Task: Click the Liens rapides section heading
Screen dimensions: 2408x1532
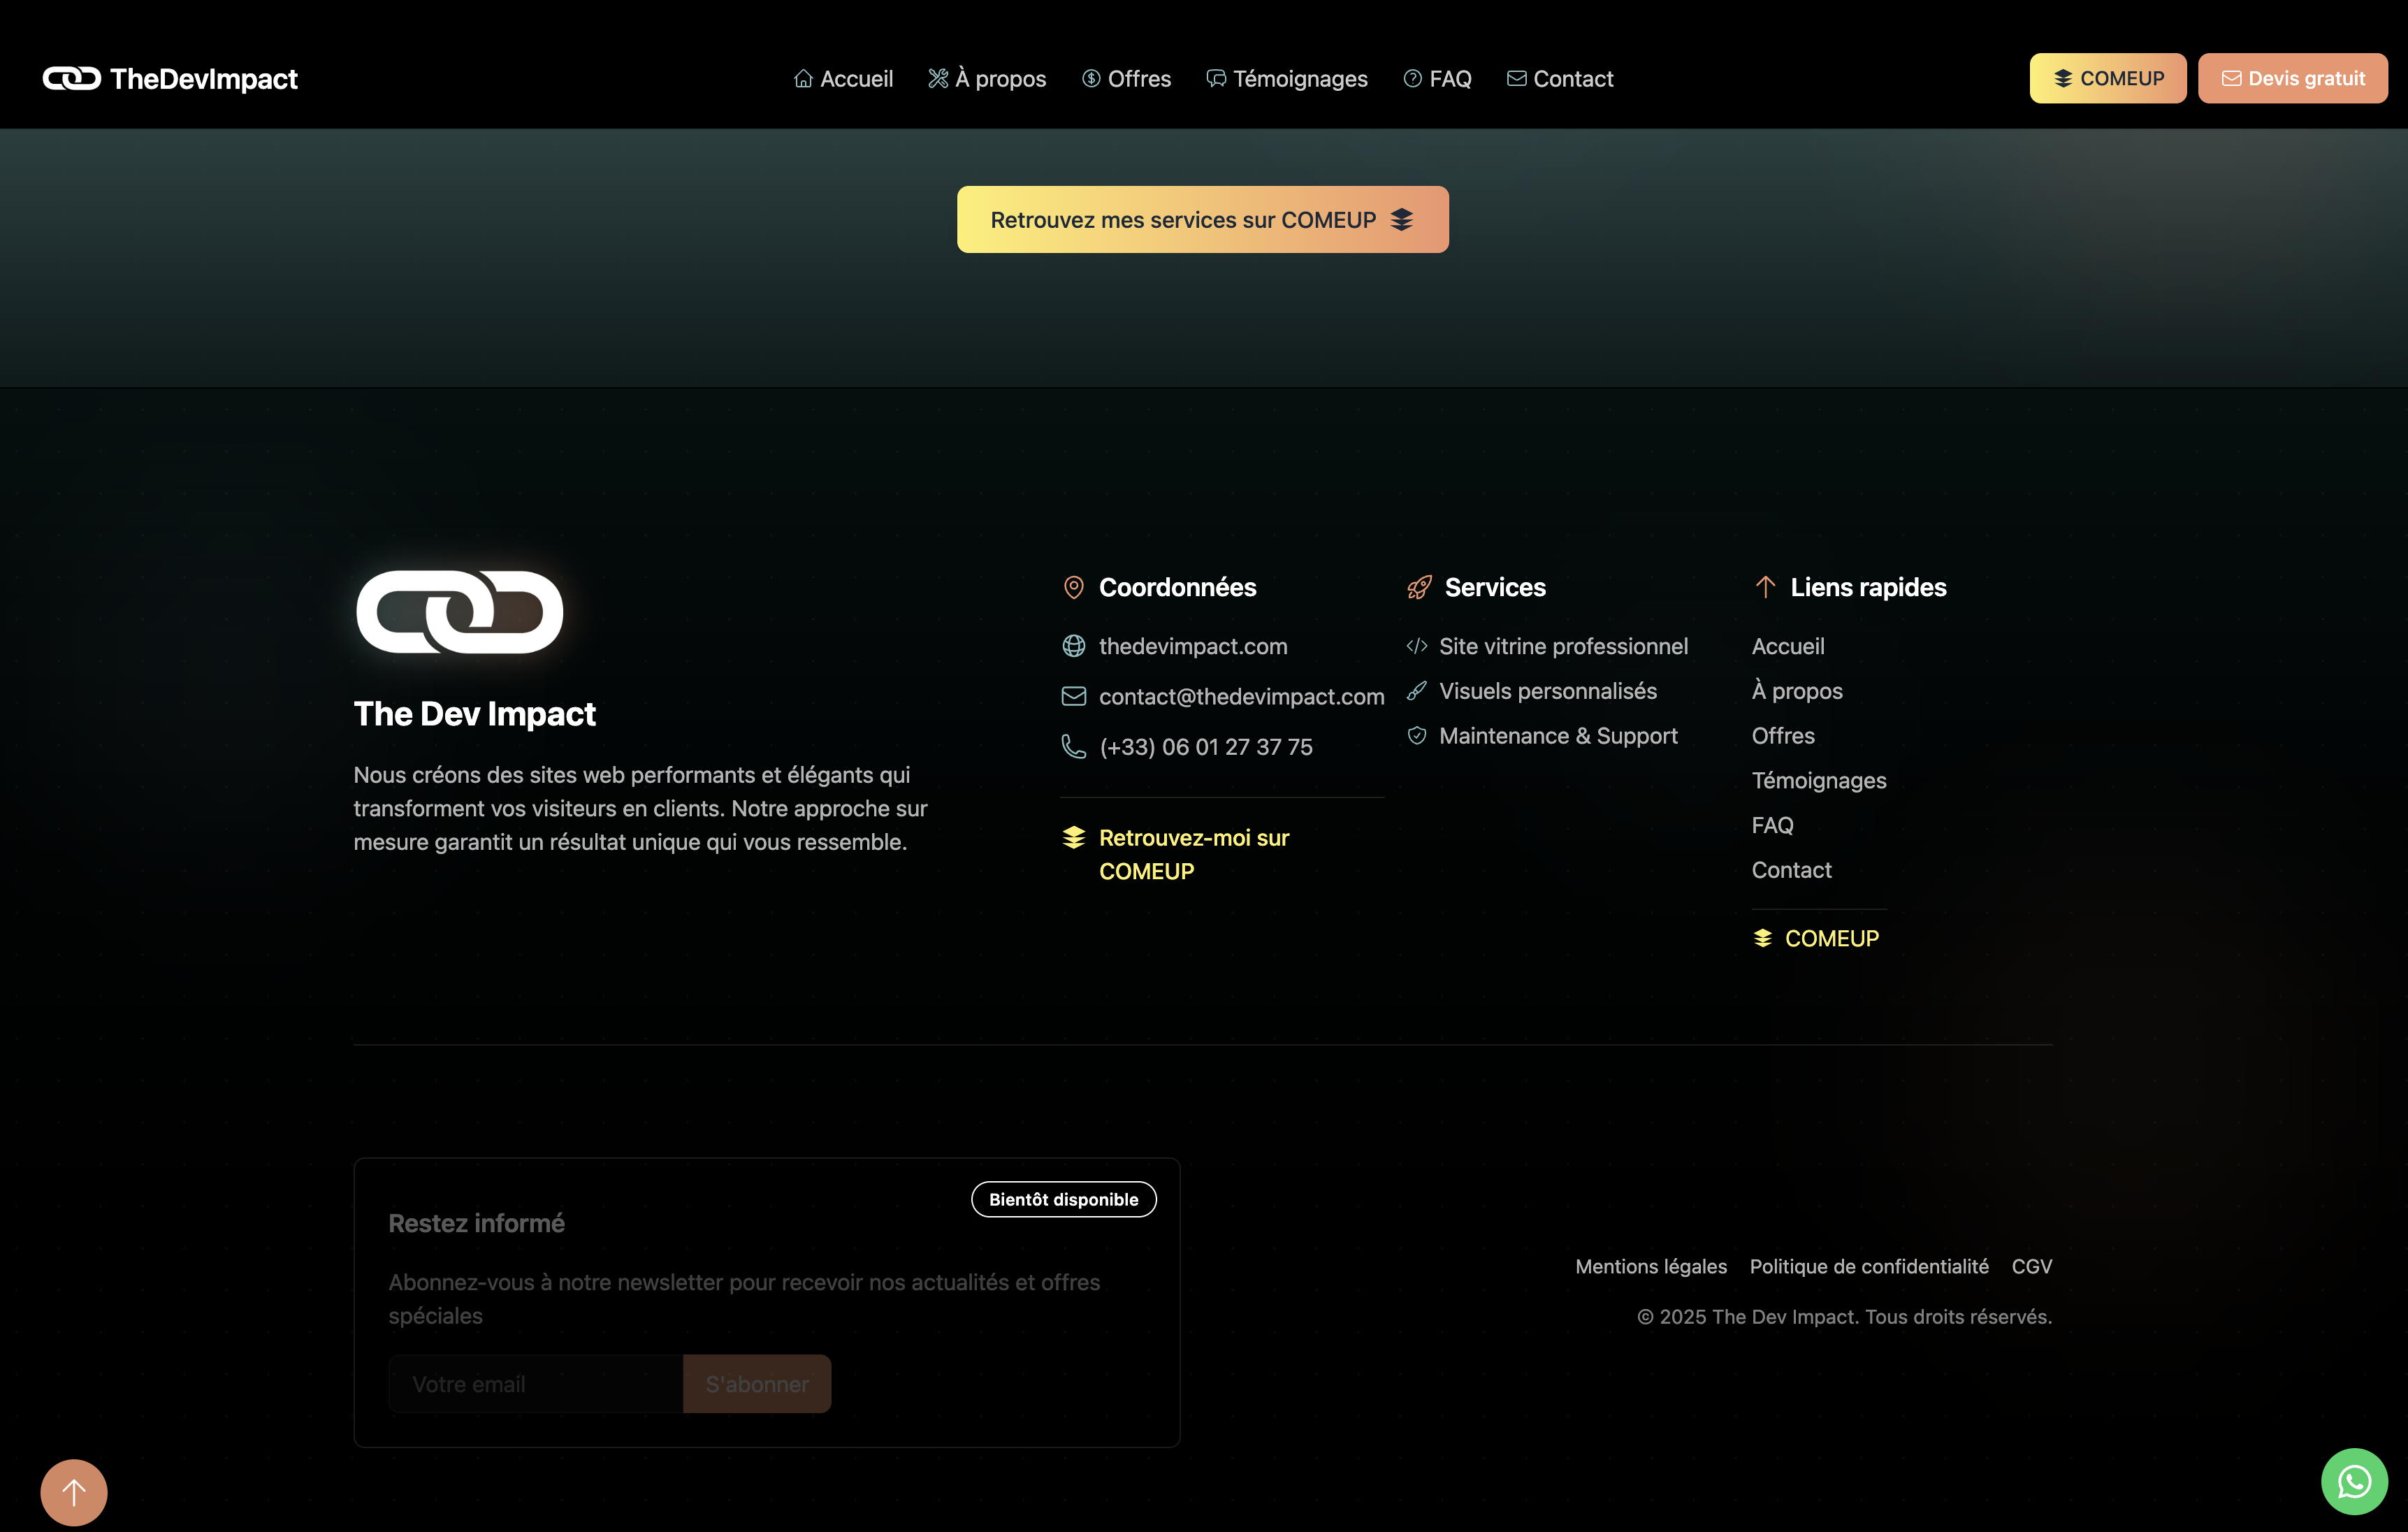Action: click(1868, 587)
